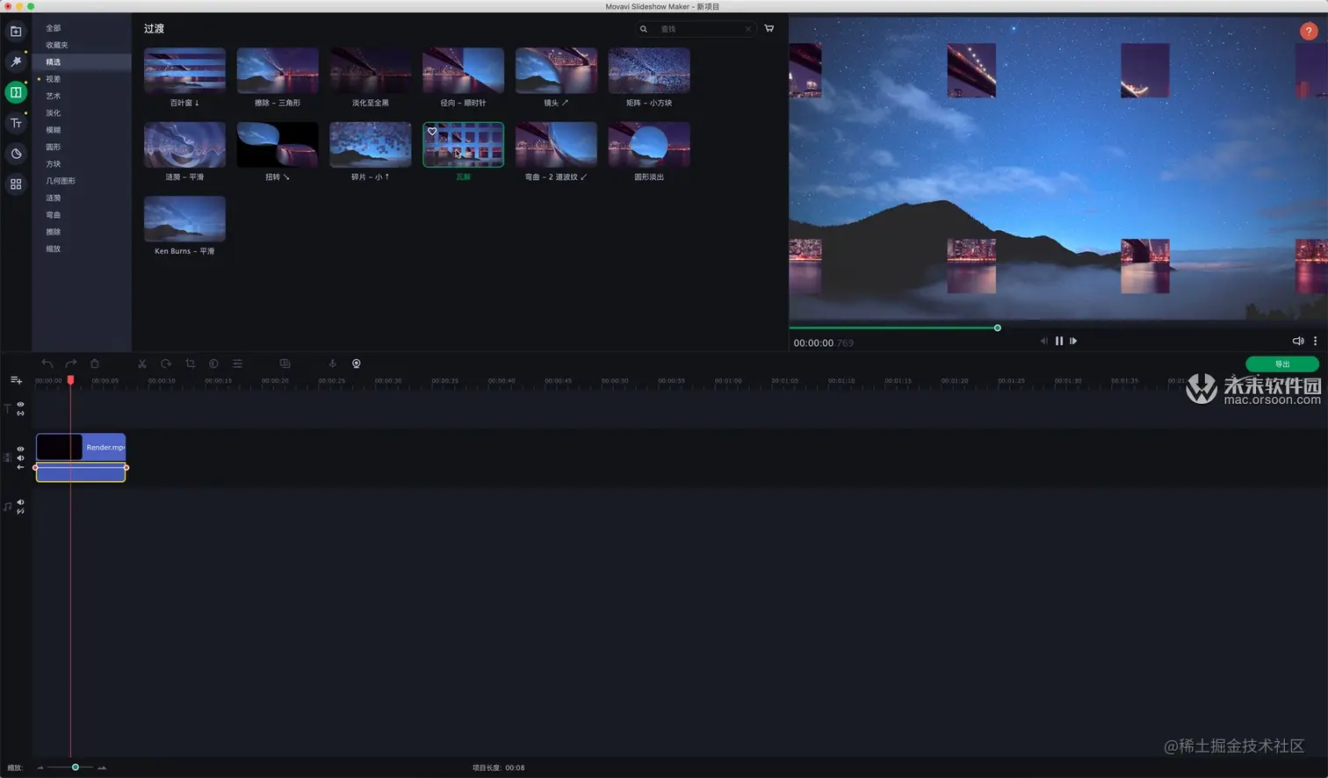This screenshot has width=1328, height=778.
Task: Select the 扭转 transition thumbnail
Action: pyautogui.click(x=278, y=145)
